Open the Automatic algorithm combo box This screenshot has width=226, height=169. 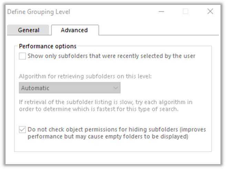[x=69, y=88]
